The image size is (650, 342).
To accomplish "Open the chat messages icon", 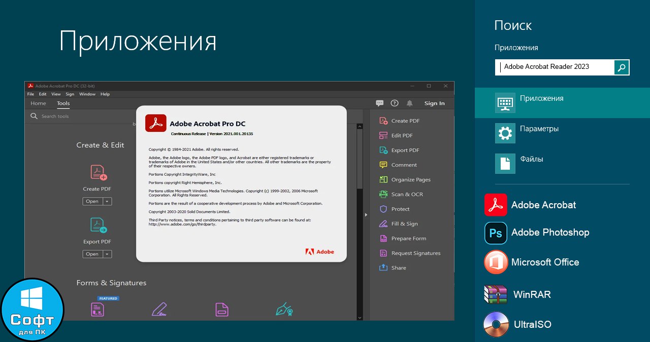I will pos(379,103).
